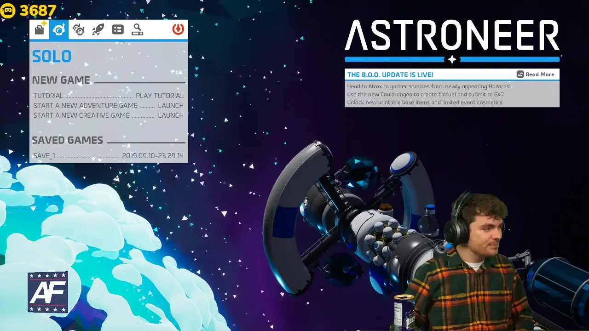Select the TUTORIAL menu entry label
589x331 pixels.
click(48, 96)
